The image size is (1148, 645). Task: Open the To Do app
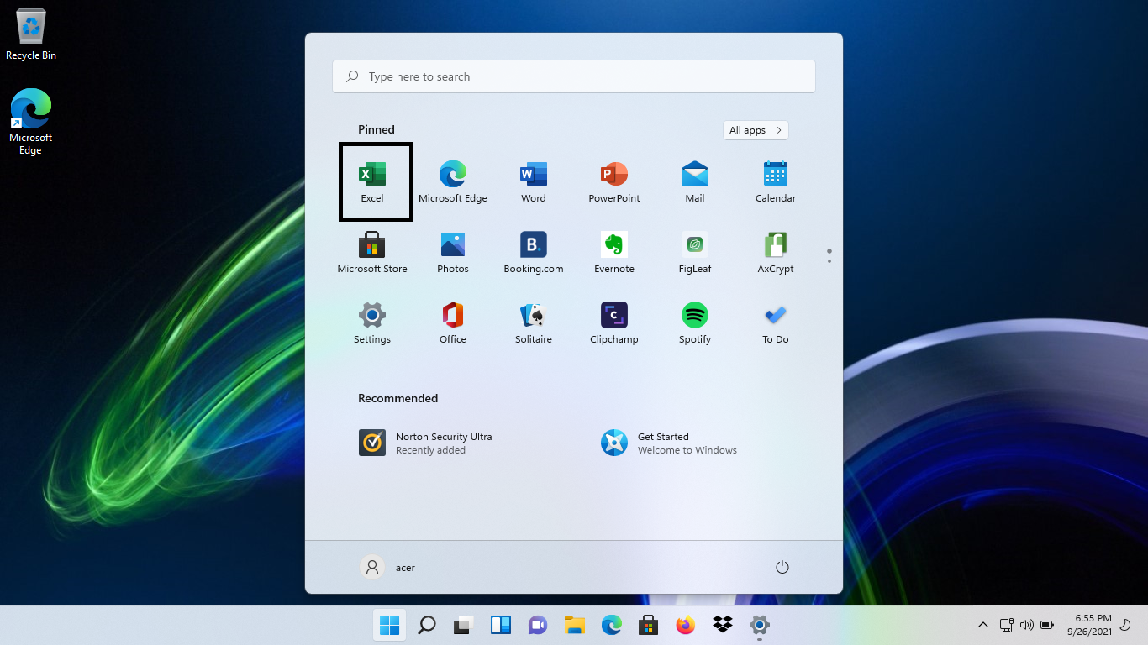776,323
